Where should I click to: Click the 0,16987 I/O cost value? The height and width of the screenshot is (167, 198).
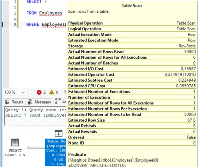(x=188, y=69)
